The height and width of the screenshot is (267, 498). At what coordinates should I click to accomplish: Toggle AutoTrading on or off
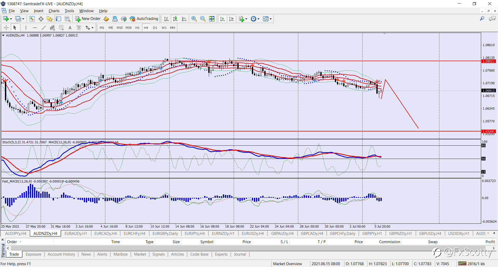[144, 19]
